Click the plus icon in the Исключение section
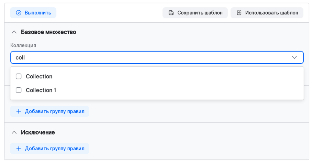This screenshot has height=163, width=312. (19, 149)
